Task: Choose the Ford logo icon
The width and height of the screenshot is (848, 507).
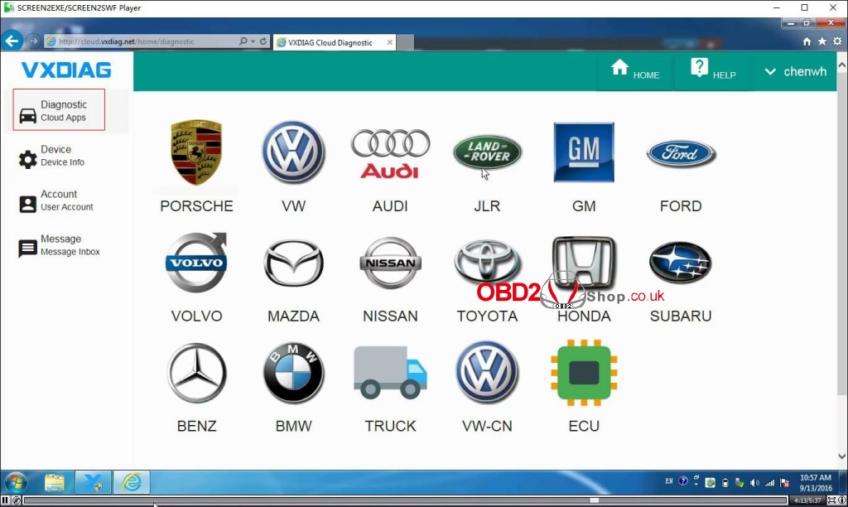Action: click(681, 154)
